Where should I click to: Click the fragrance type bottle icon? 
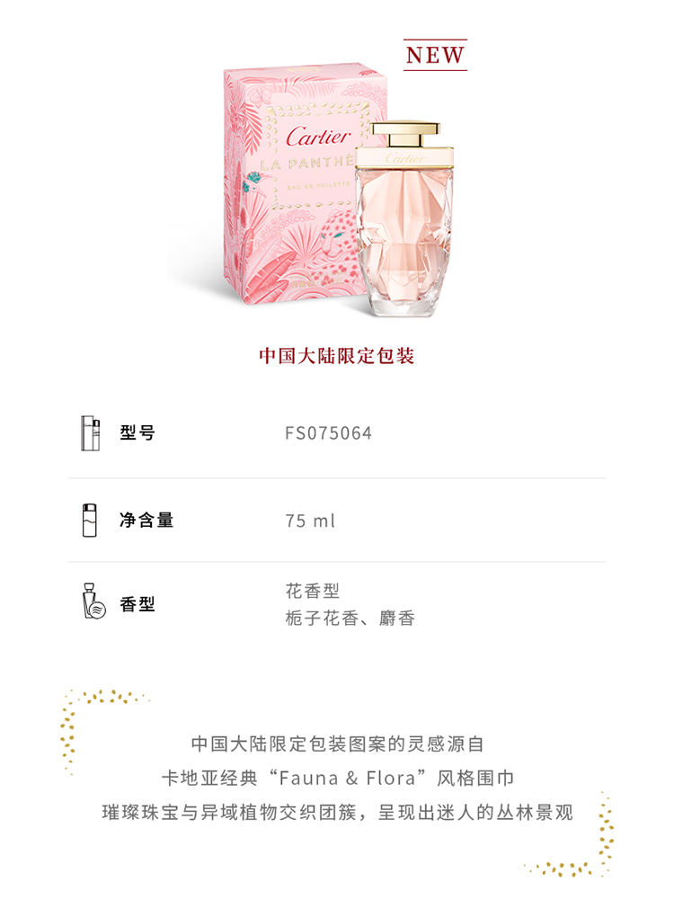pos(93,601)
